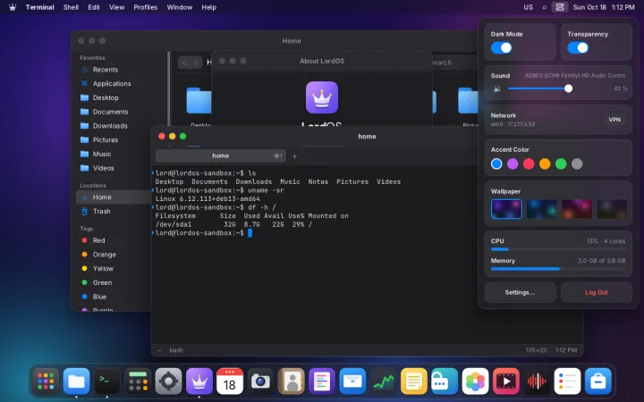Click the Log Out button

click(597, 292)
